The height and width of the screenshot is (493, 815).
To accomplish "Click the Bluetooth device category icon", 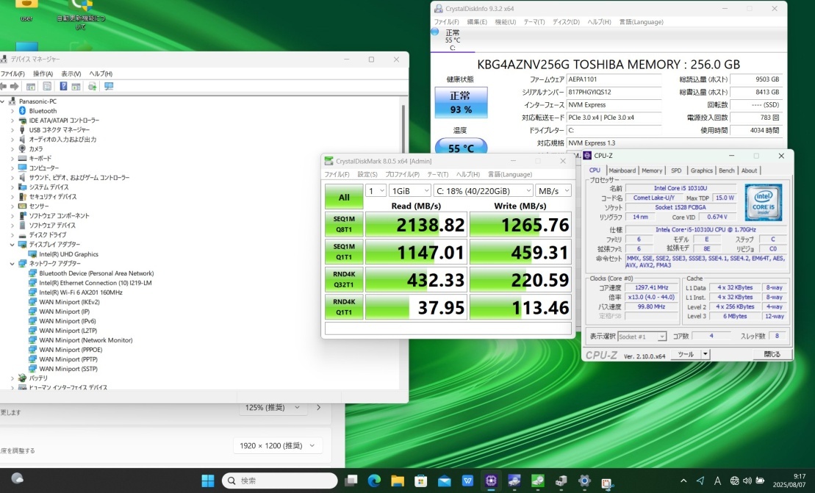I will click(x=22, y=111).
